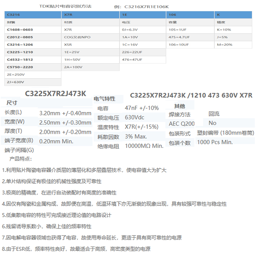
Task: Select the cell 'C5750=2220'
Action: [x=33, y=67]
